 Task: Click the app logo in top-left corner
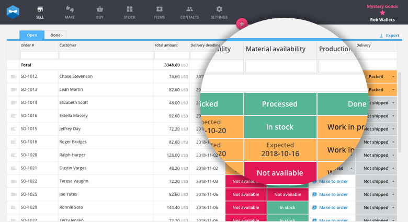(13, 11)
